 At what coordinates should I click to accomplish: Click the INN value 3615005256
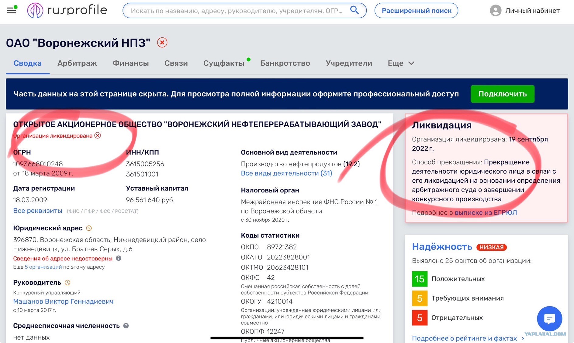point(145,164)
